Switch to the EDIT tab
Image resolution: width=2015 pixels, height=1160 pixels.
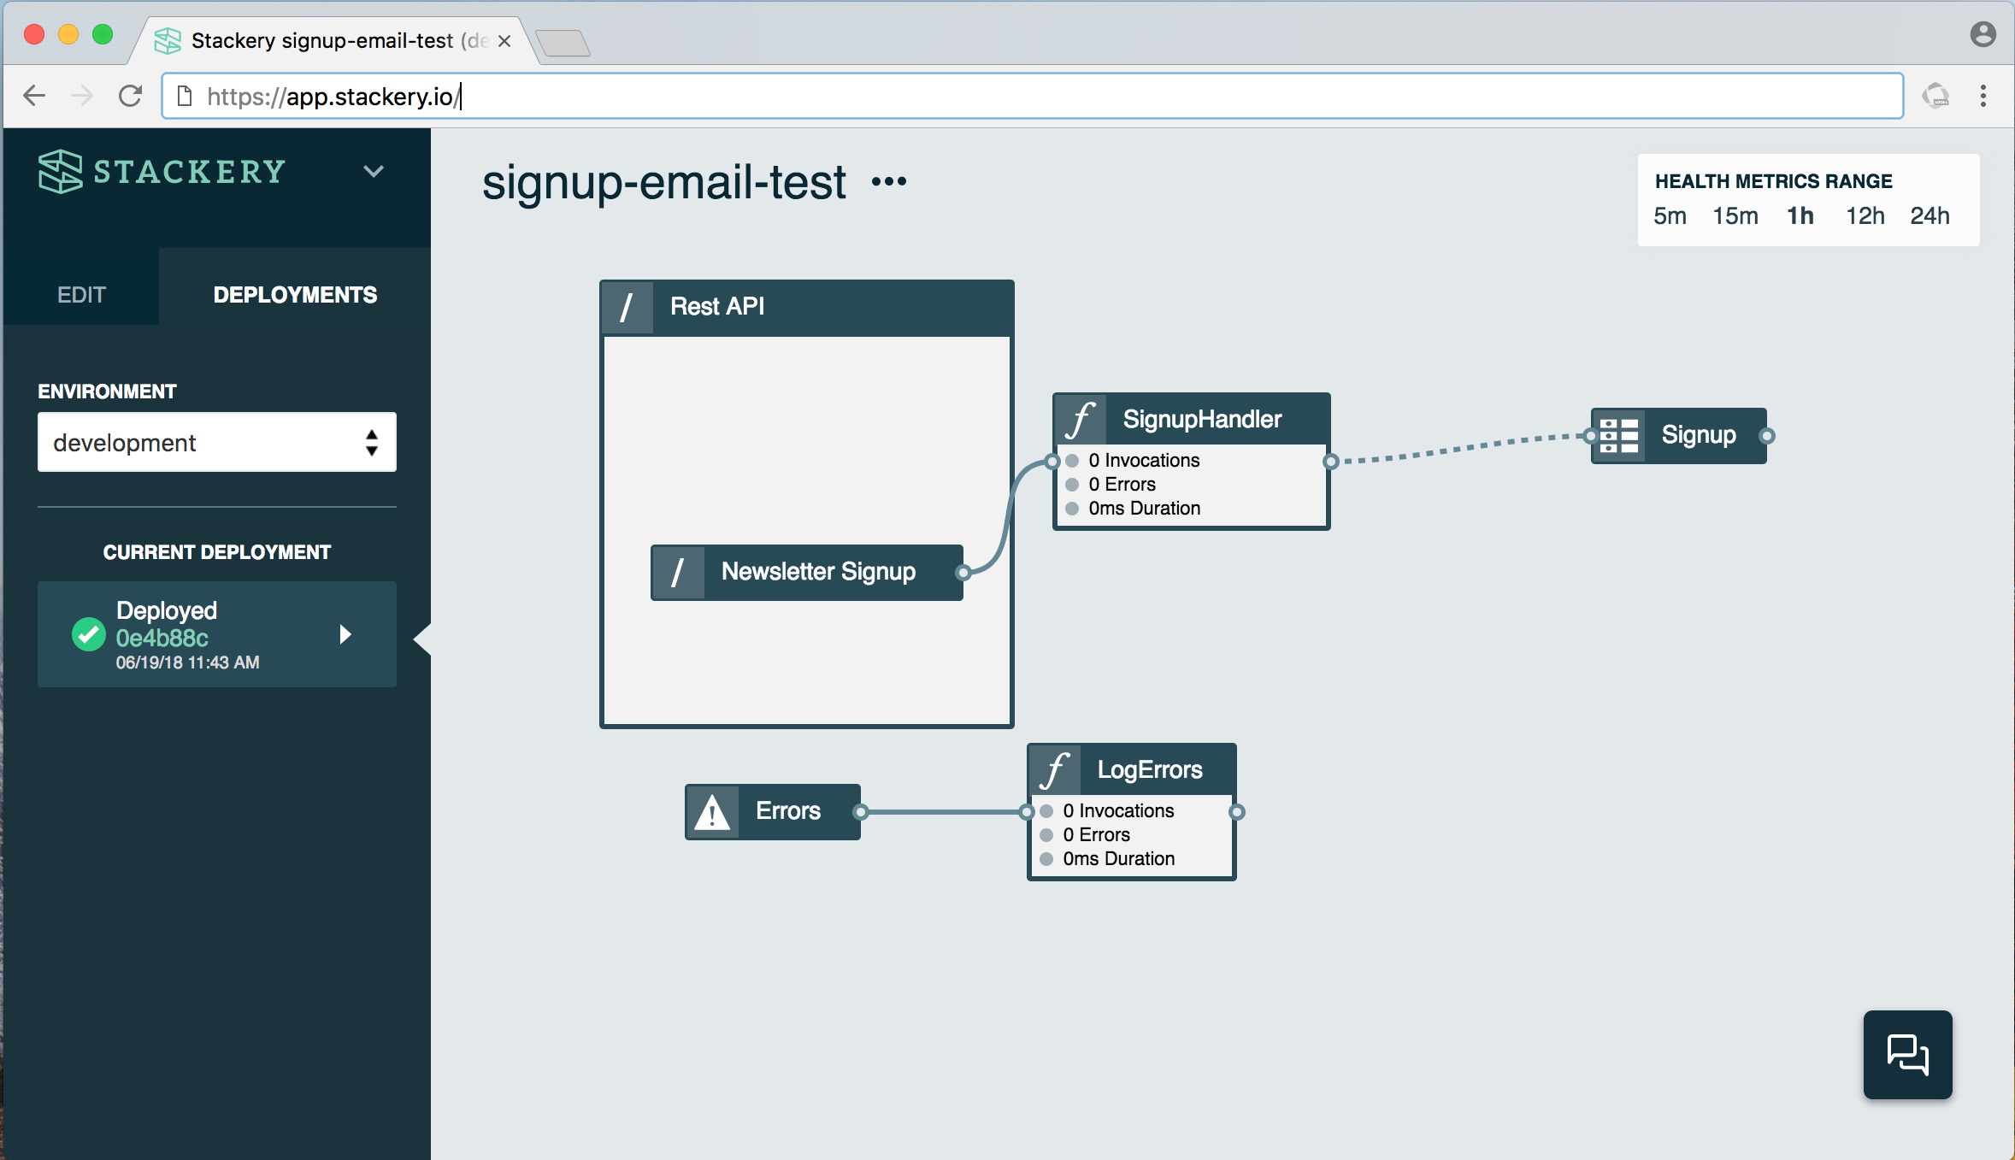click(81, 295)
